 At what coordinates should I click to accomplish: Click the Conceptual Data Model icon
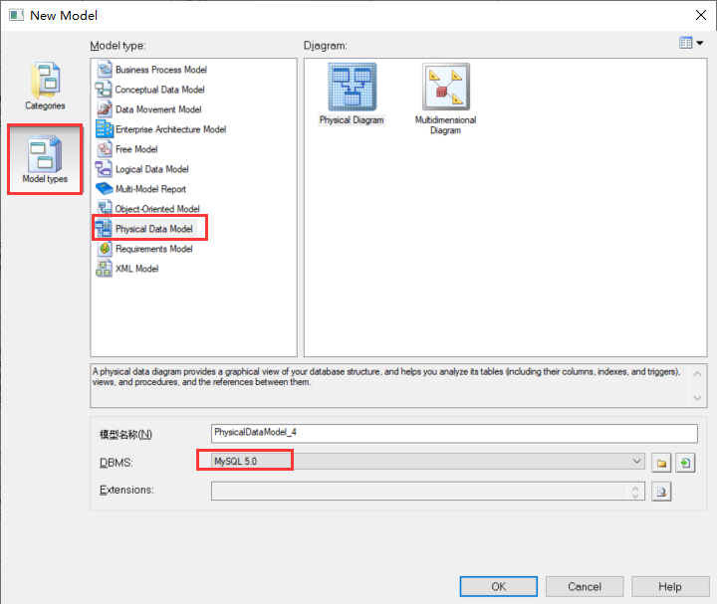coord(104,90)
